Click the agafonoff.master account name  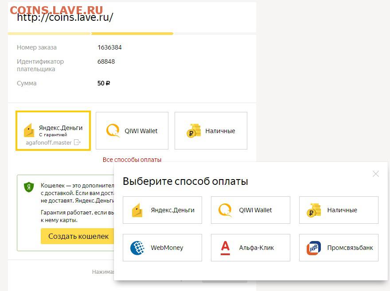49,142
